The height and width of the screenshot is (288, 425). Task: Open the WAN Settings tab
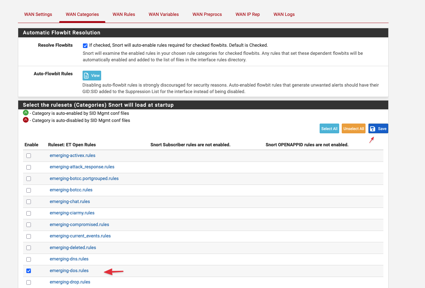(x=38, y=14)
